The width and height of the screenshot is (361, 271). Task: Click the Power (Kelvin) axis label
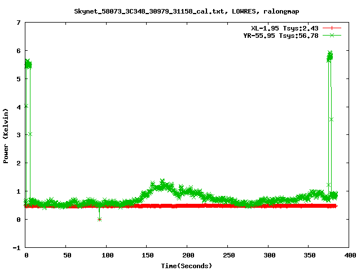[6, 136]
